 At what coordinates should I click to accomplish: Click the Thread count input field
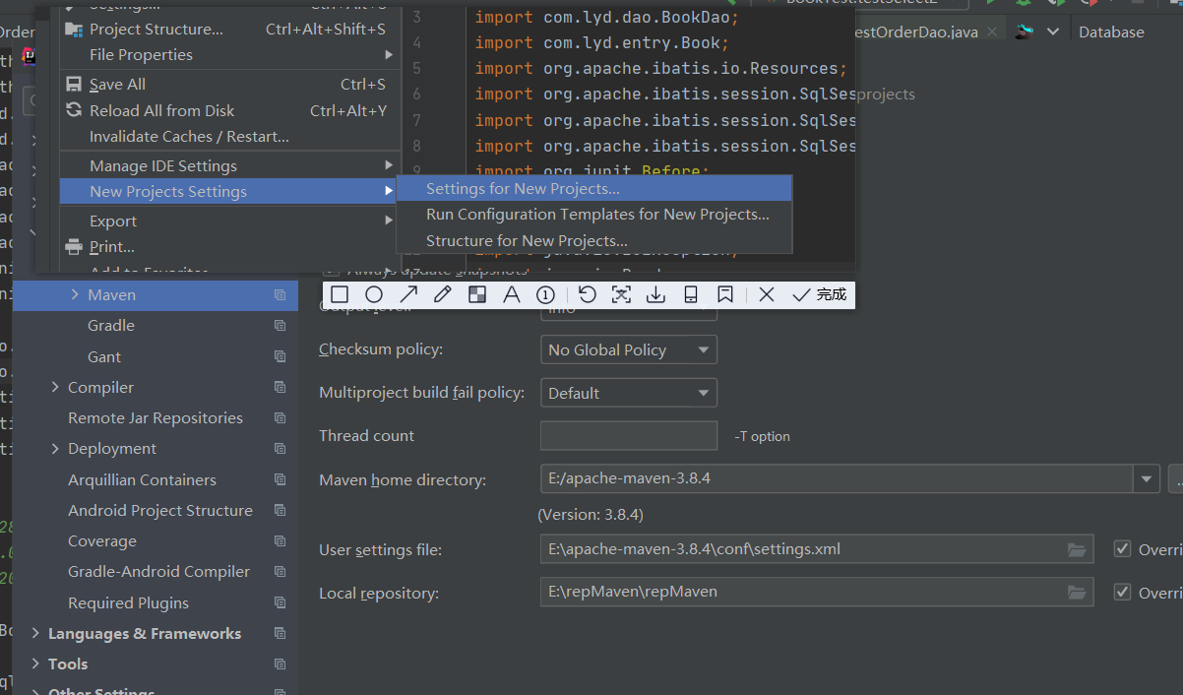(629, 436)
